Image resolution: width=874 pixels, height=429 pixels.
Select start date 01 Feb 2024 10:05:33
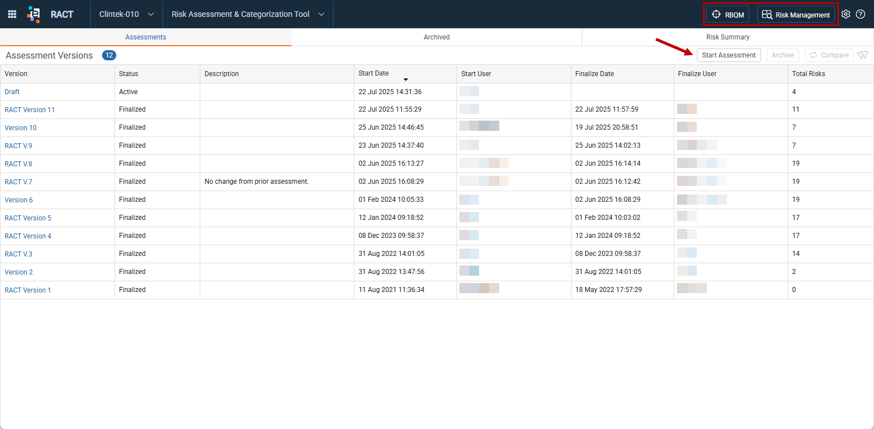click(391, 200)
